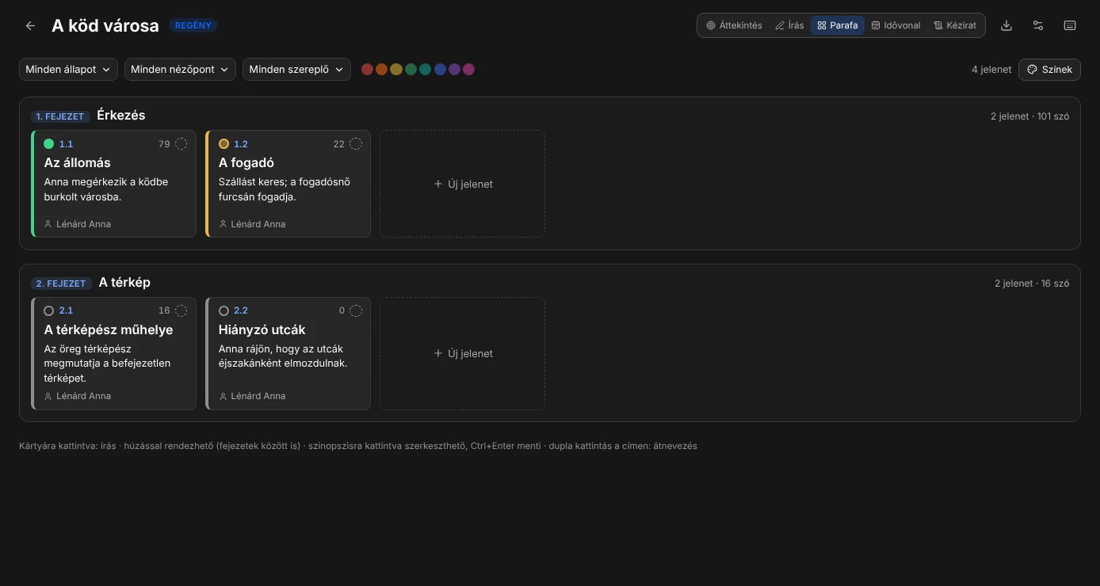
Task: Switch to the Idővonal tab
Action: pos(896,25)
